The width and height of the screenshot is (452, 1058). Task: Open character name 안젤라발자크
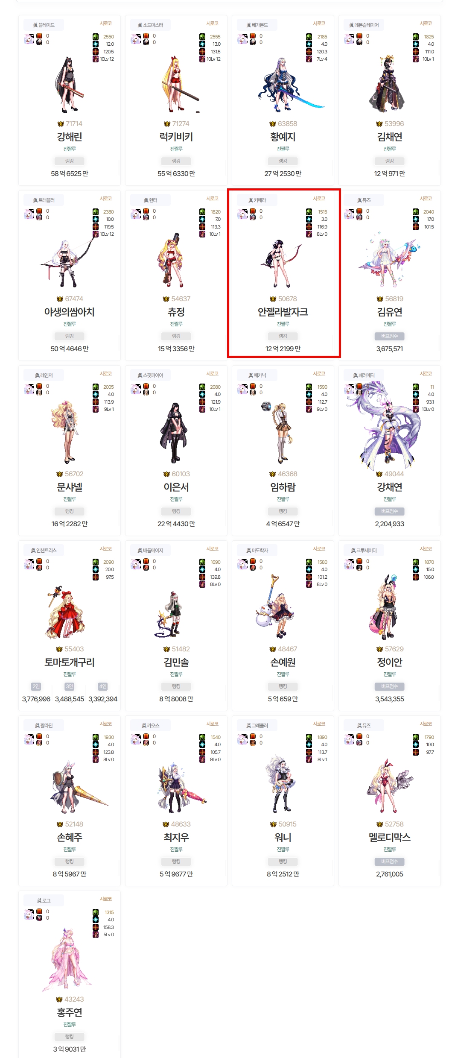pyautogui.click(x=283, y=312)
